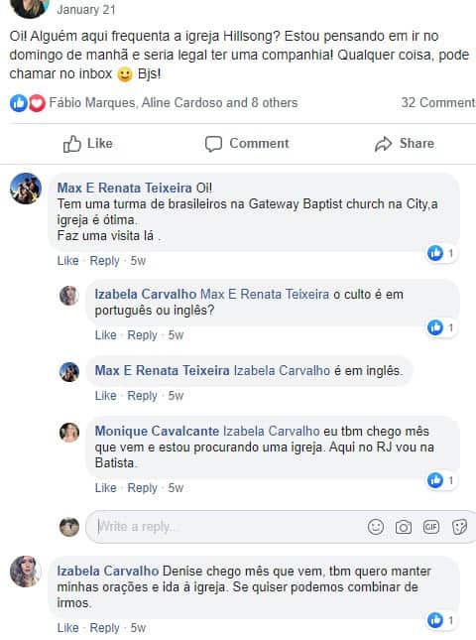Focus the Write a reply field
This screenshot has height=640, width=476.
pyautogui.click(x=228, y=527)
